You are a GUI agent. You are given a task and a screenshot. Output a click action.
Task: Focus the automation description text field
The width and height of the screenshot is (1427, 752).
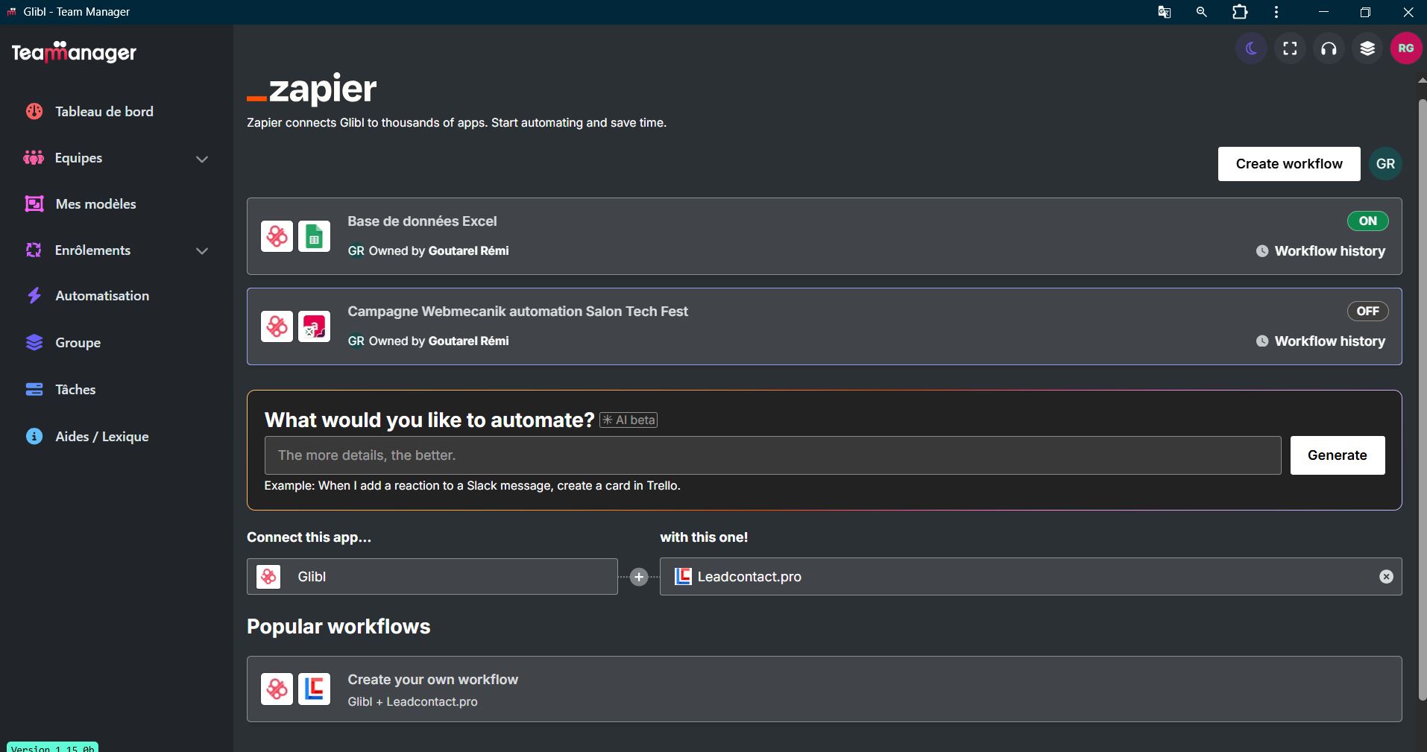(772, 455)
